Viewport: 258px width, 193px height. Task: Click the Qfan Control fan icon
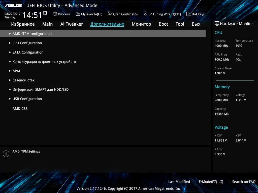[x=110, y=14]
